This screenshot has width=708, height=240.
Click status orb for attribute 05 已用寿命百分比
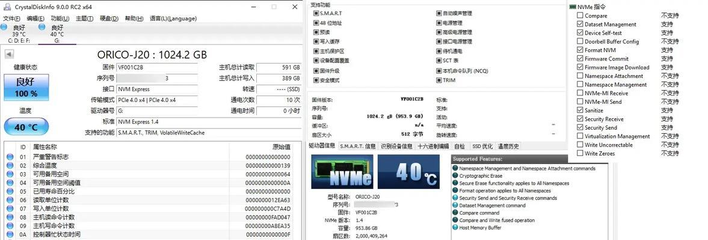click(x=10, y=191)
